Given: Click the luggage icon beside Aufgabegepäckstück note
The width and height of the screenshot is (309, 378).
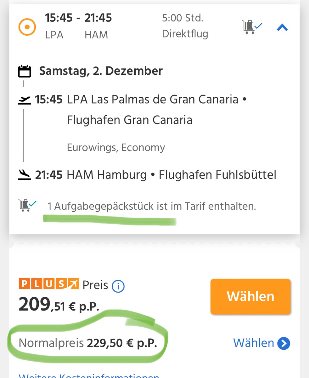Looking at the screenshot, I should coord(27,205).
